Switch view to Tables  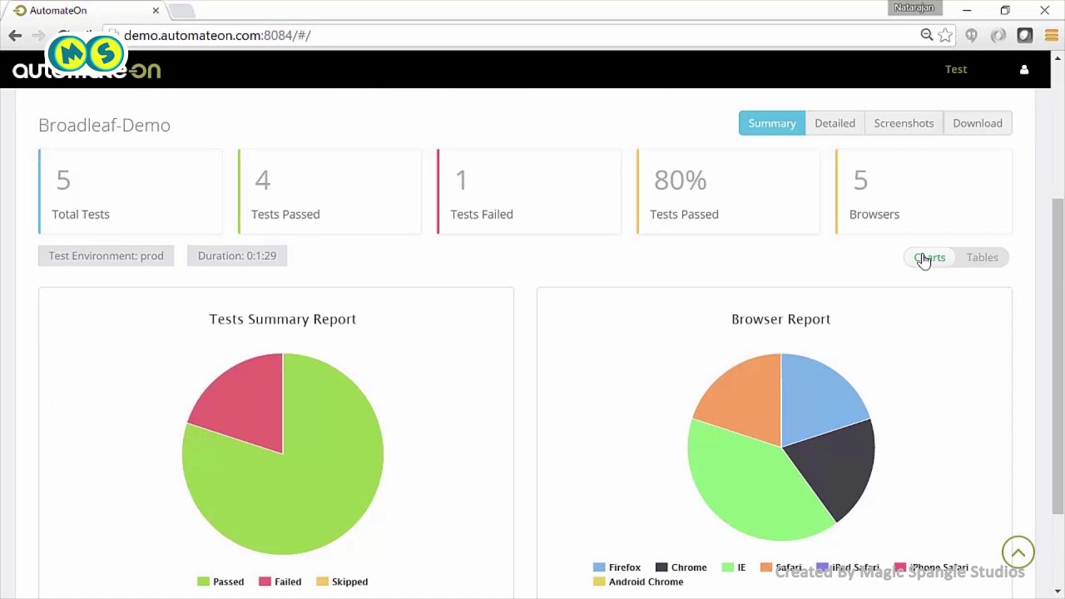(x=982, y=258)
